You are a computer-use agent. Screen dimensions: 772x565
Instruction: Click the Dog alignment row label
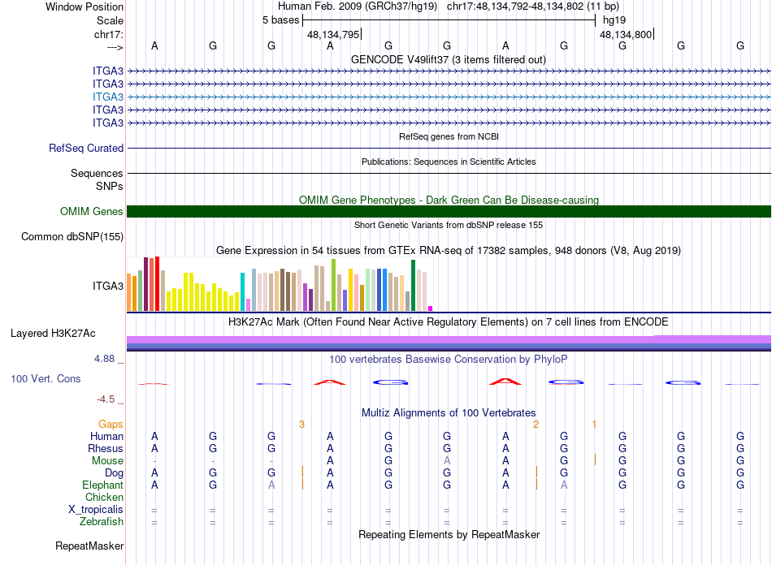[114, 473]
